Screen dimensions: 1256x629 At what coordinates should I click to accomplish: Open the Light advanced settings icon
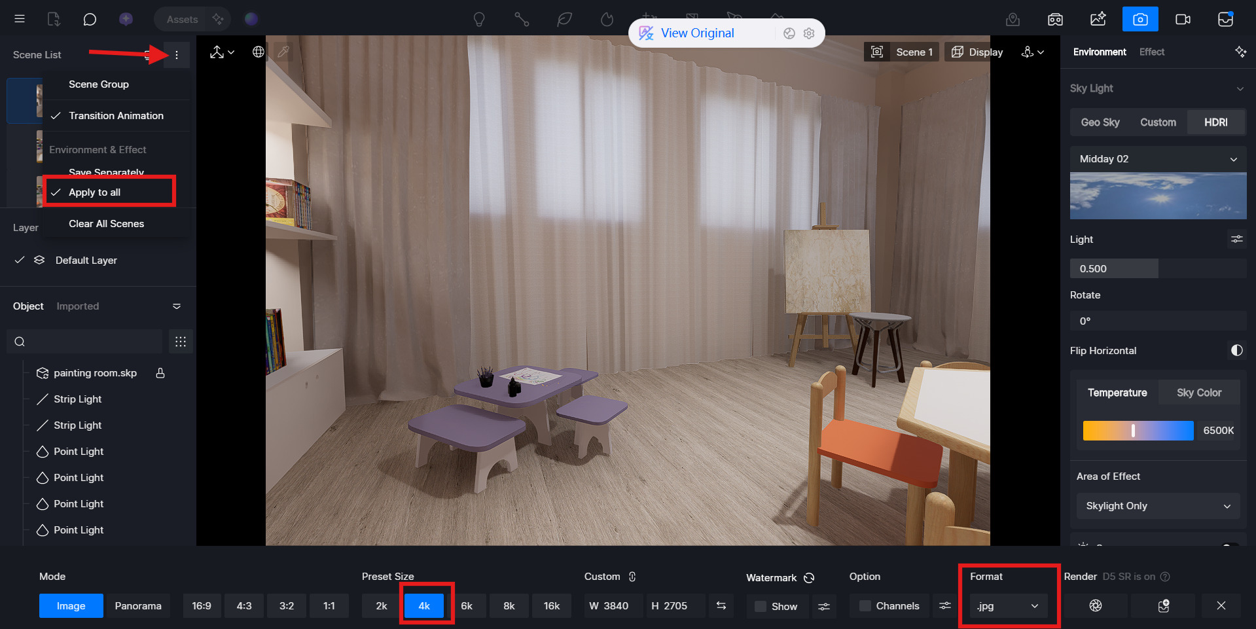[x=1236, y=240]
